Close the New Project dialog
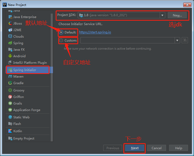 (187, 5)
